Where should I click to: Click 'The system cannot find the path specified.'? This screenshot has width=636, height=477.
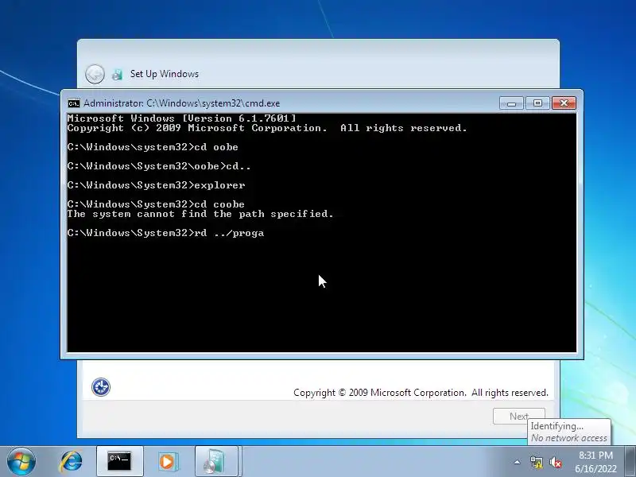point(200,214)
